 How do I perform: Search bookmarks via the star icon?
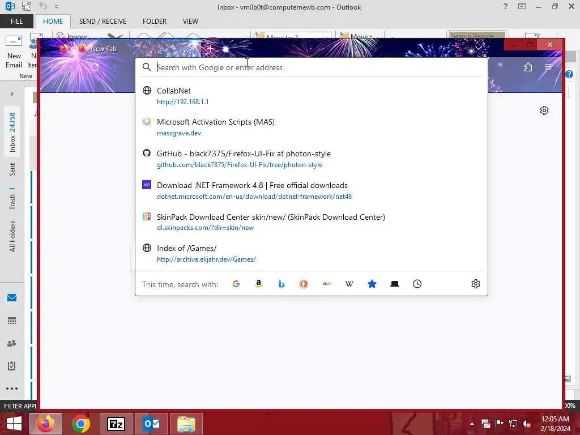click(x=372, y=284)
